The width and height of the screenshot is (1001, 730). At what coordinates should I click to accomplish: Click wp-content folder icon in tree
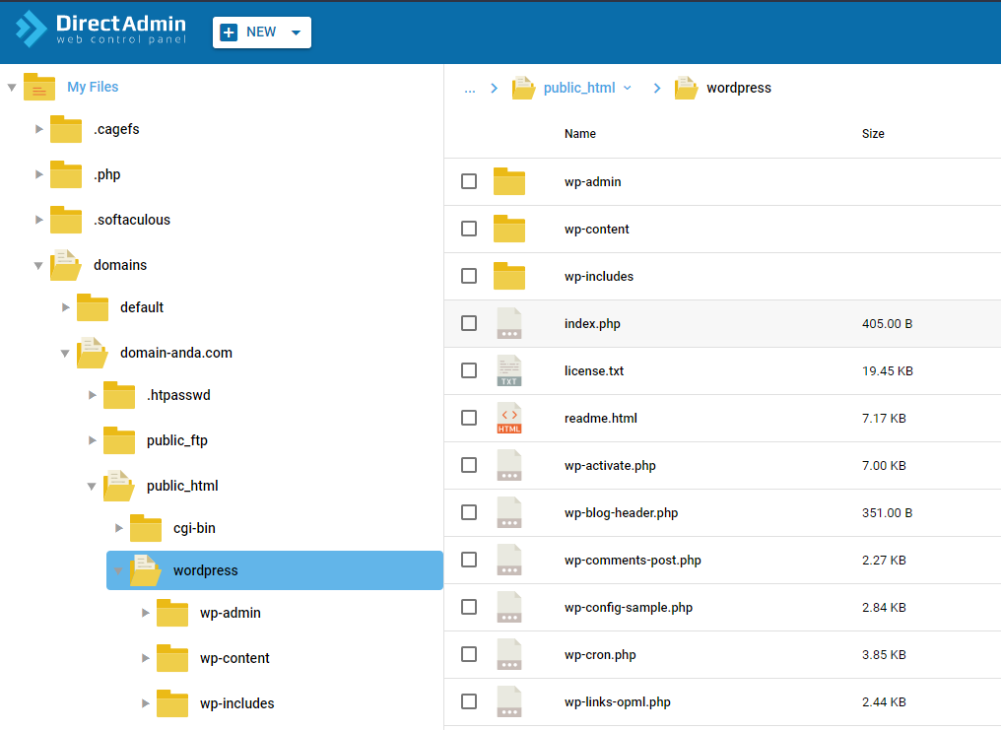pyautogui.click(x=173, y=658)
